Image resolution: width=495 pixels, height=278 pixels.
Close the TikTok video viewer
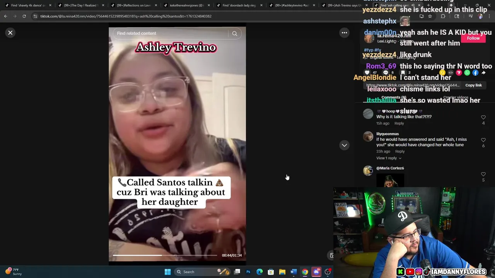coord(10,33)
